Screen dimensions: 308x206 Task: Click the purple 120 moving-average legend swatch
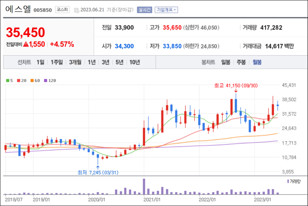pos(46,81)
